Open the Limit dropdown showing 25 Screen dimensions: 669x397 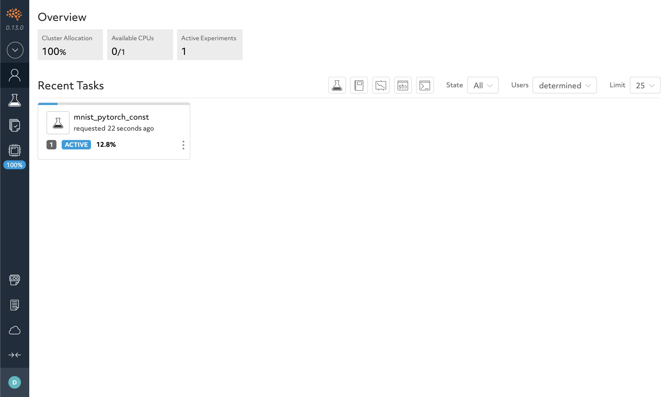[645, 85]
